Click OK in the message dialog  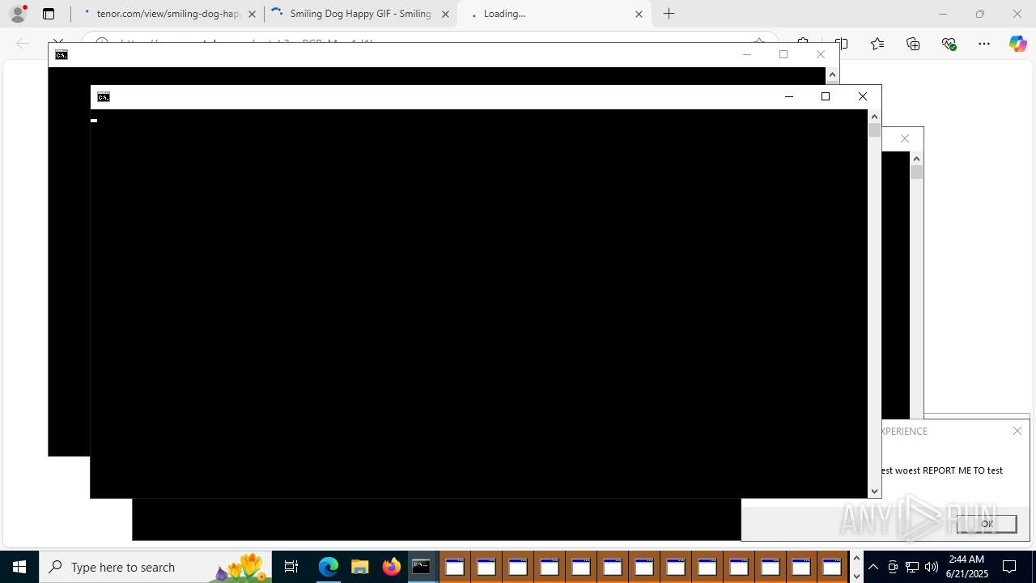(987, 524)
